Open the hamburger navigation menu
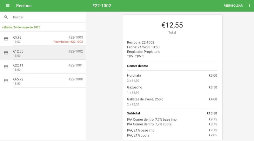 pyautogui.click(x=8, y=6)
